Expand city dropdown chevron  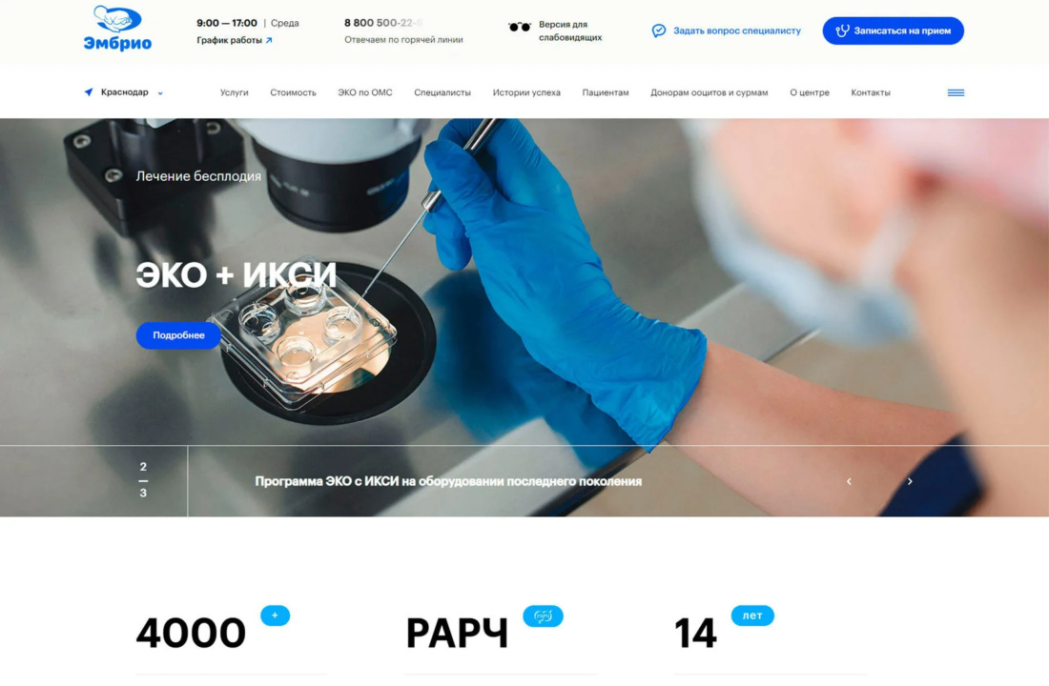160,93
